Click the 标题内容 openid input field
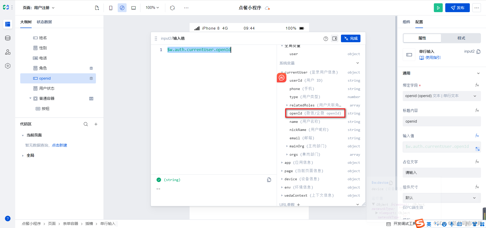 (x=442, y=121)
